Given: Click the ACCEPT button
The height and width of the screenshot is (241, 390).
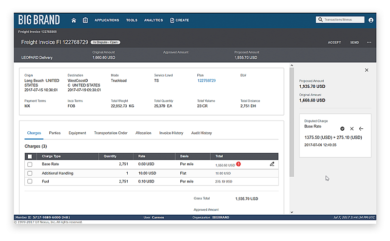Looking at the screenshot, I should [334, 42].
